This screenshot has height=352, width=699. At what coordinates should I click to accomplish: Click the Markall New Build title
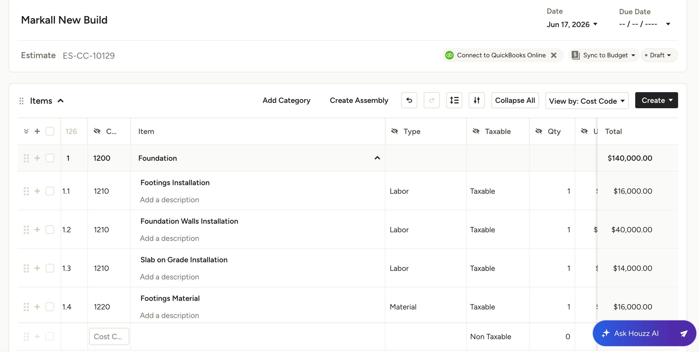coord(64,20)
